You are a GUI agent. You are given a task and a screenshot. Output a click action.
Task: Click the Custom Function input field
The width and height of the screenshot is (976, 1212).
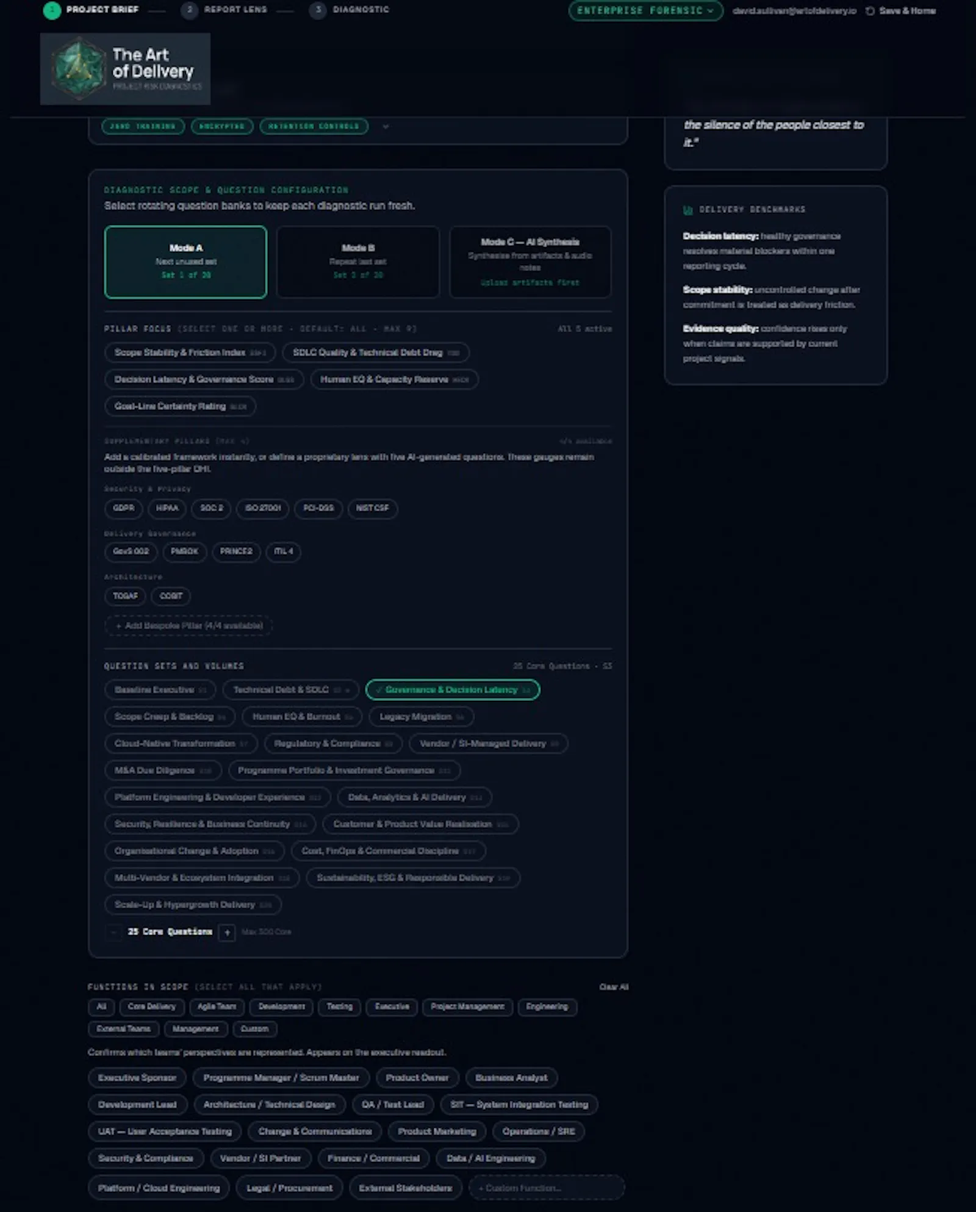point(547,1188)
